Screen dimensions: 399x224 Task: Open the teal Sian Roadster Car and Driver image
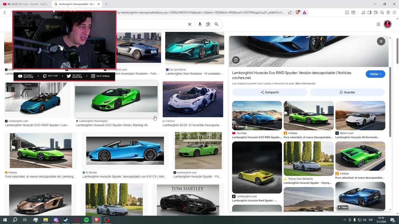pos(195,48)
